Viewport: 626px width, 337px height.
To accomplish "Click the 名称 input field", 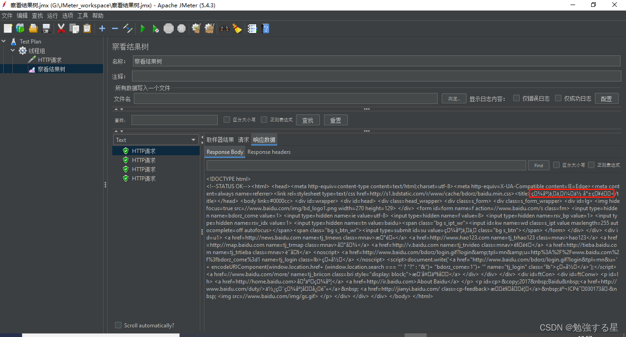I will click(377, 61).
